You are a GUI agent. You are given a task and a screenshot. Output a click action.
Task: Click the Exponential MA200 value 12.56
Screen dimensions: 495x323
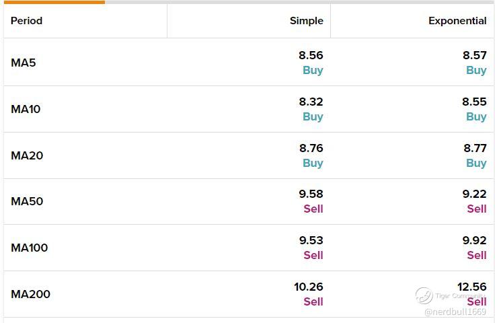click(472, 287)
